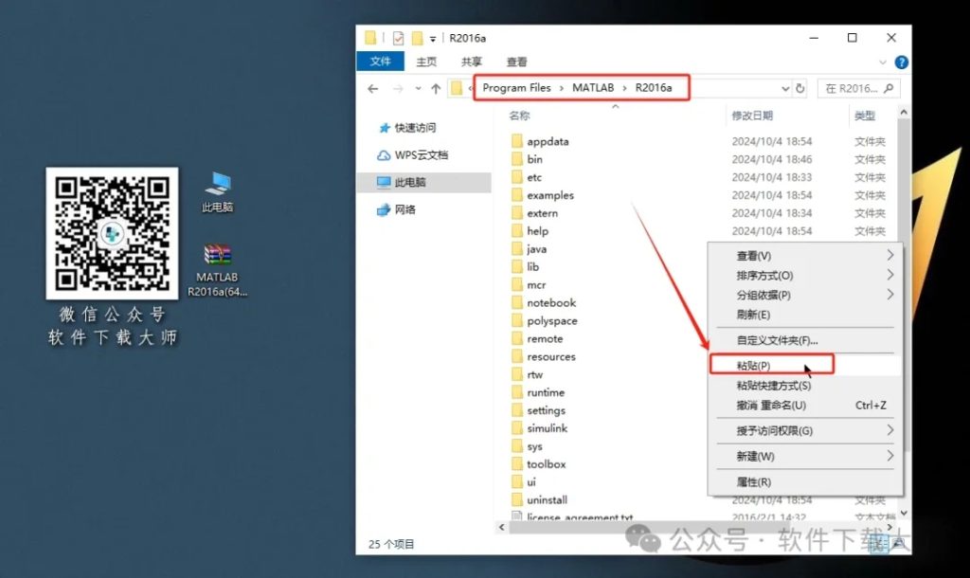Click the back navigation arrow
Image resolution: width=970 pixels, height=578 pixels.
tap(371, 87)
